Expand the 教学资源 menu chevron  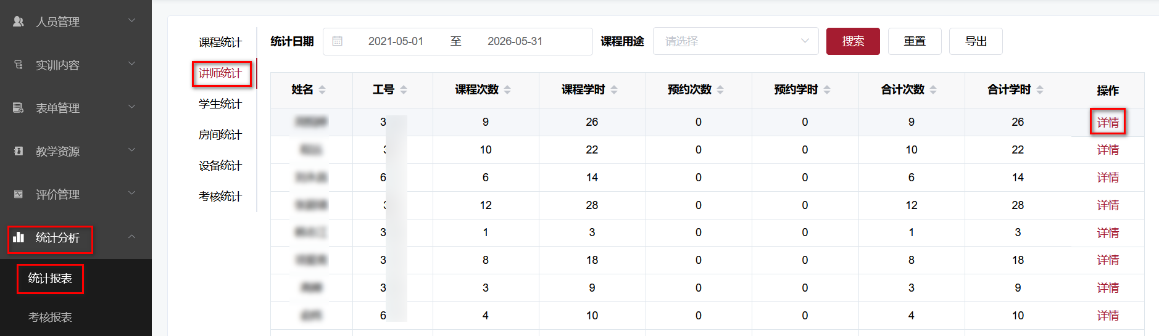tap(131, 150)
